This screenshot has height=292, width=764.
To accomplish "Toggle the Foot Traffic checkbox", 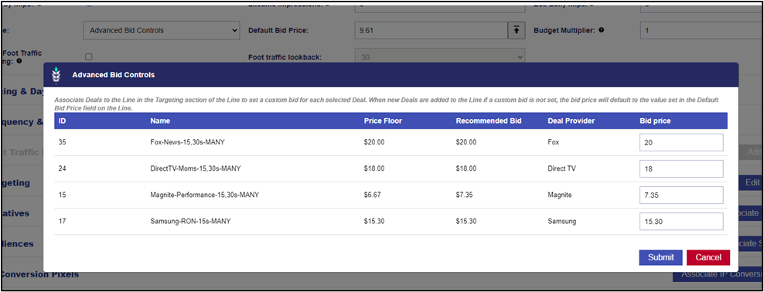I will [x=89, y=57].
